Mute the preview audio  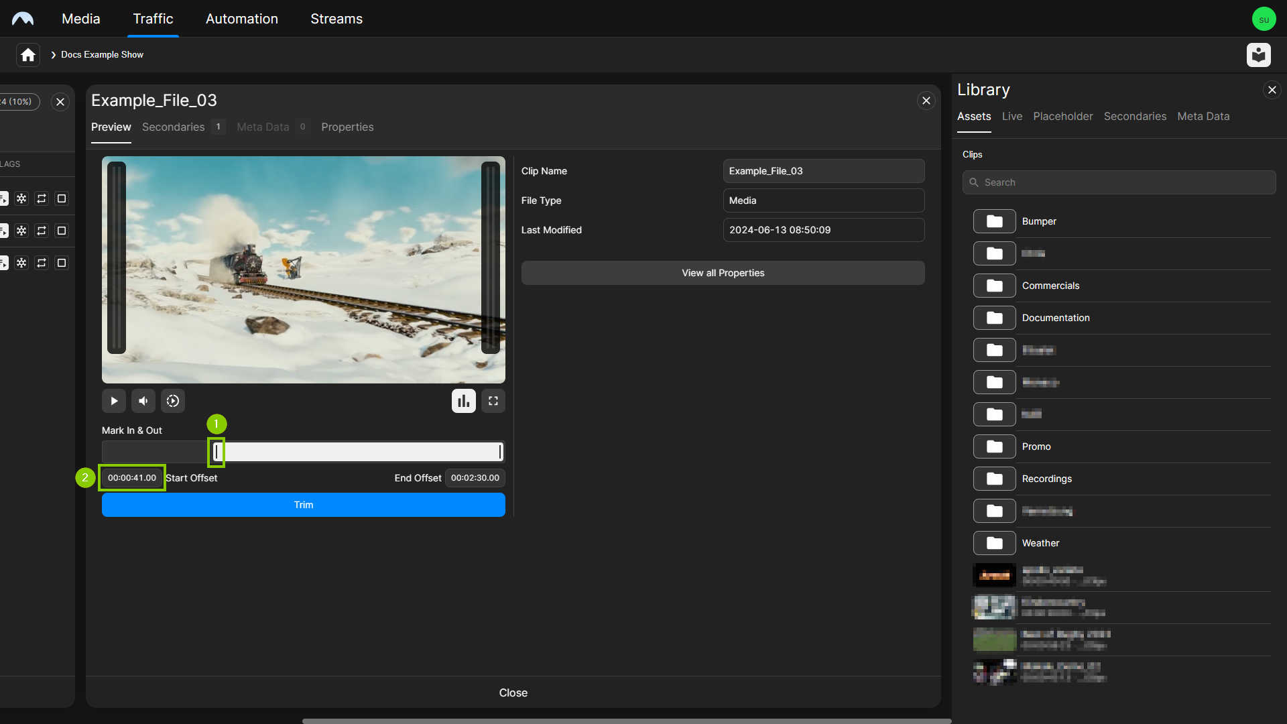[x=143, y=401]
